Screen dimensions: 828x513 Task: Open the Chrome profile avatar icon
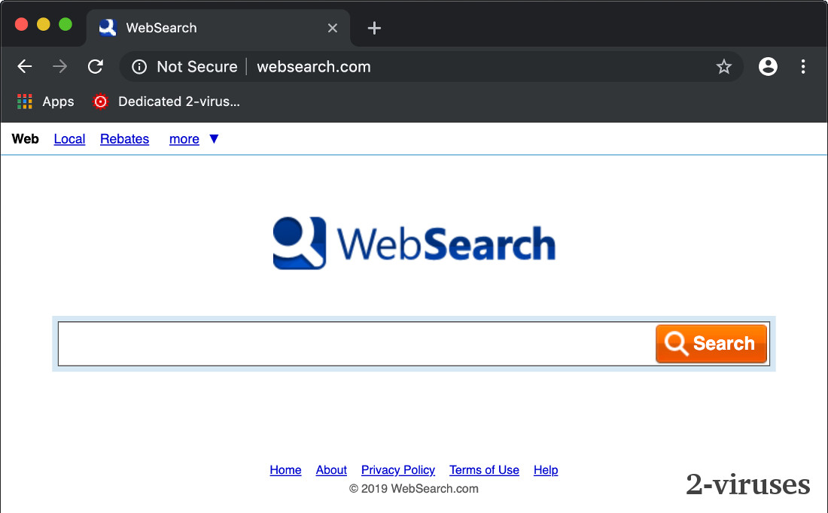tap(768, 67)
